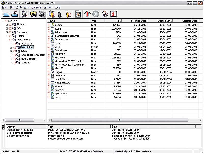Sort files by the Name column header
204x154 pixels.
(x=69, y=21)
